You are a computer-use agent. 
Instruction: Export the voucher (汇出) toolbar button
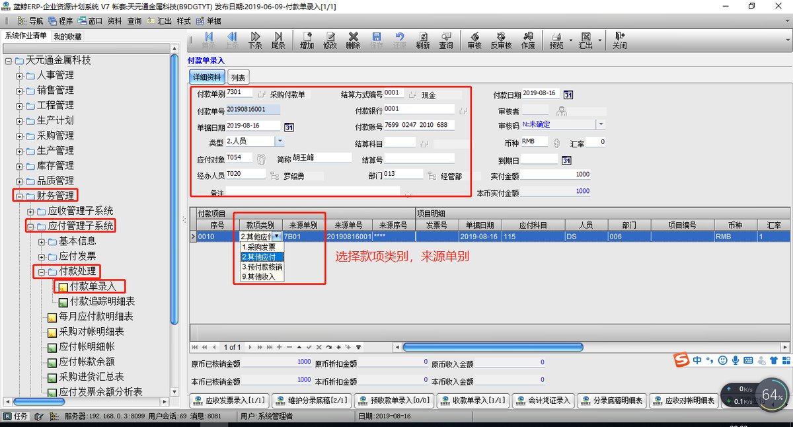click(585, 40)
